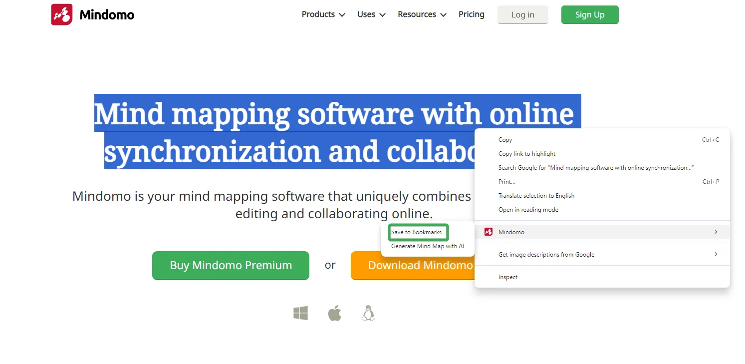Viewport: 745px width, 364px height.
Task: Select Print... in context menu
Action: pos(602,182)
